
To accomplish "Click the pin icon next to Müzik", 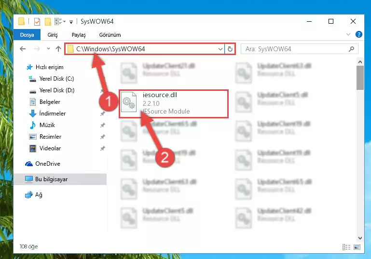I will pos(102,125).
